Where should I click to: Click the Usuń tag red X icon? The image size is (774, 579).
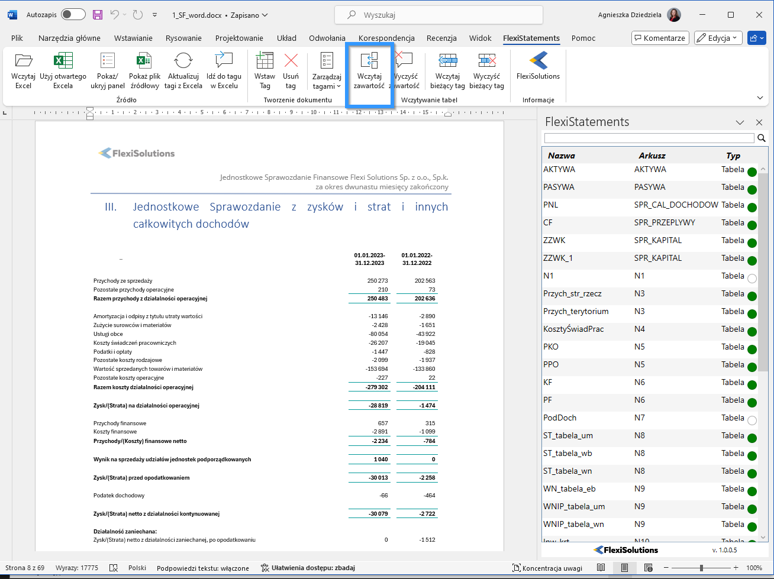pyautogui.click(x=291, y=62)
